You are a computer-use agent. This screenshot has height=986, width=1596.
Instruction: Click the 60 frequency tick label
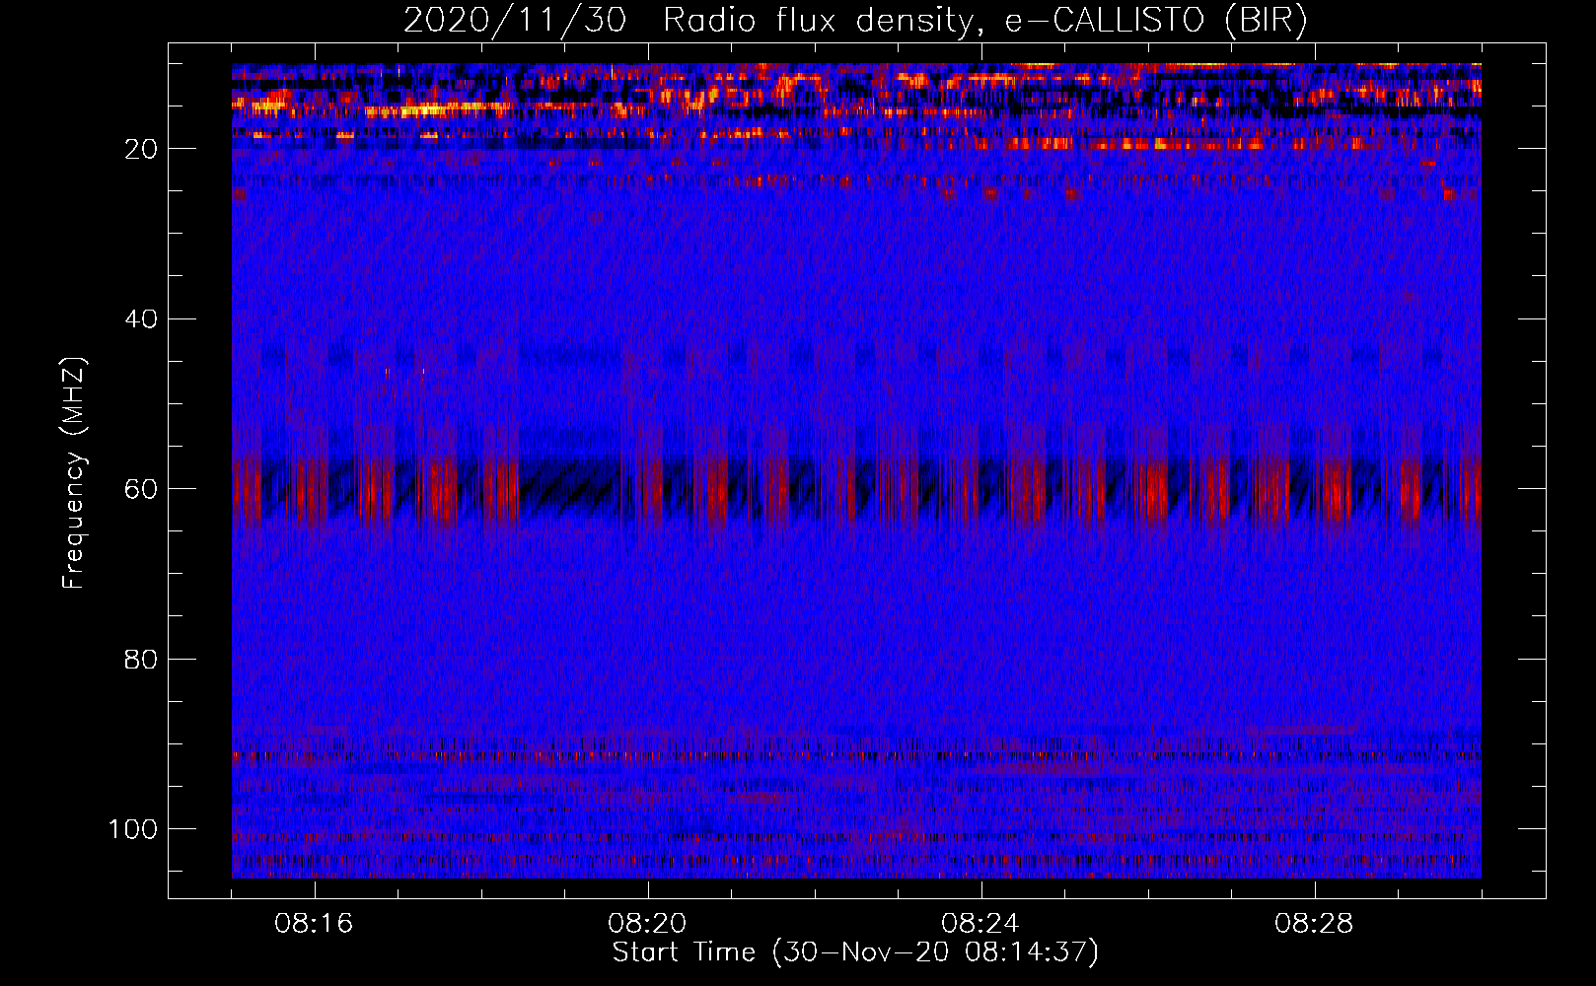coord(141,489)
